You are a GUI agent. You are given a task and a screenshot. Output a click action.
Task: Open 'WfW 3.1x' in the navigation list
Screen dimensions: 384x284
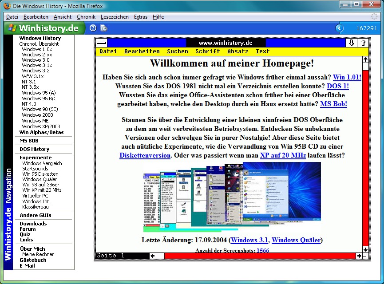(x=33, y=76)
